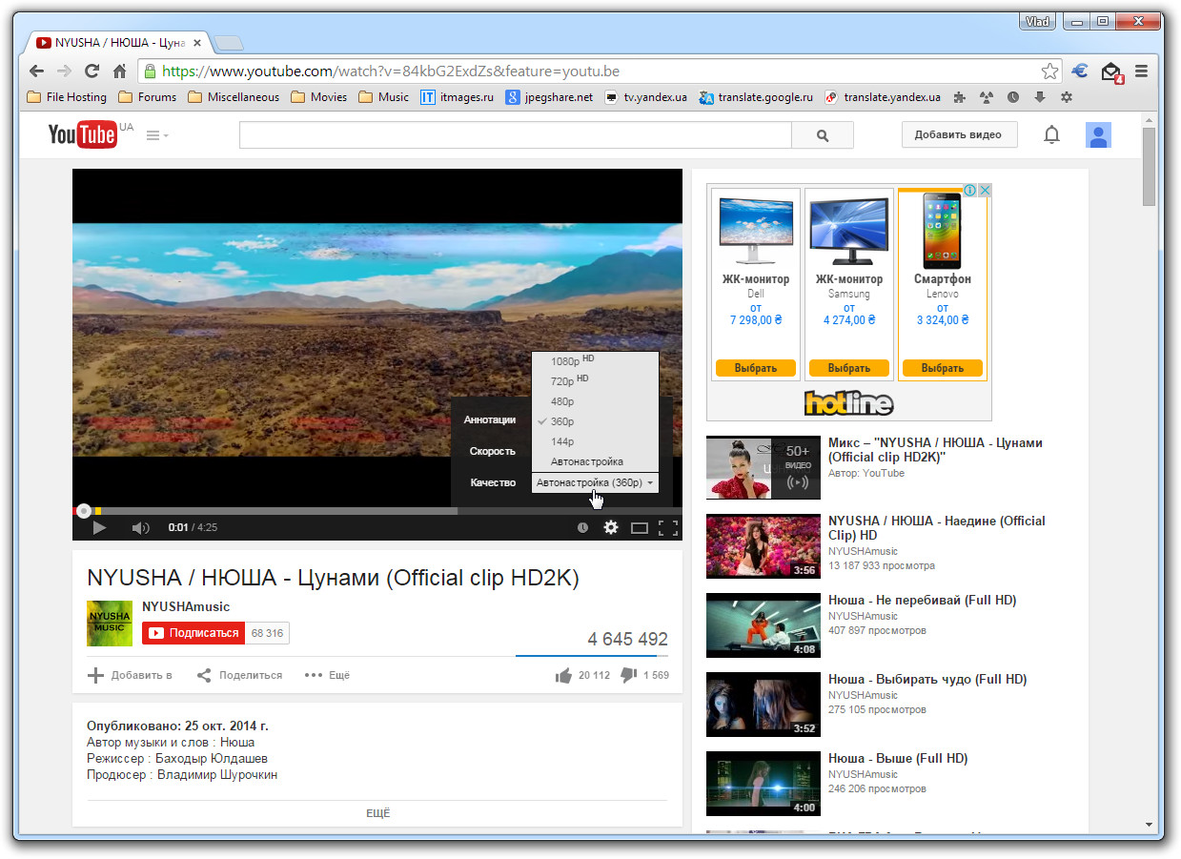Open the Chrome main menu

point(1141,71)
